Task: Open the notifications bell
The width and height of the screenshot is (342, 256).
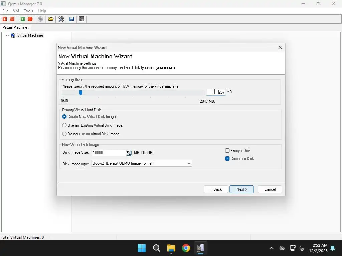Action: point(333,248)
